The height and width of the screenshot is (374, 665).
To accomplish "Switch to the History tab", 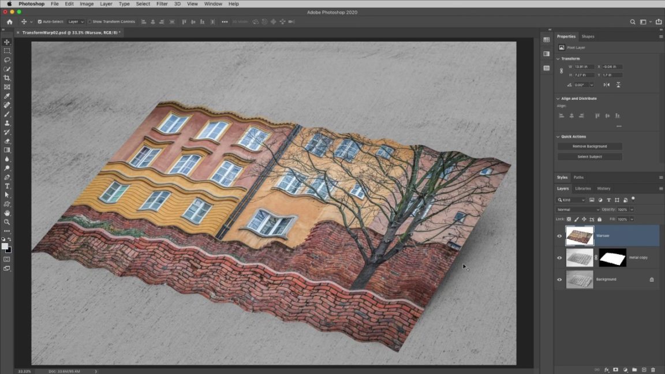I will (x=603, y=189).
